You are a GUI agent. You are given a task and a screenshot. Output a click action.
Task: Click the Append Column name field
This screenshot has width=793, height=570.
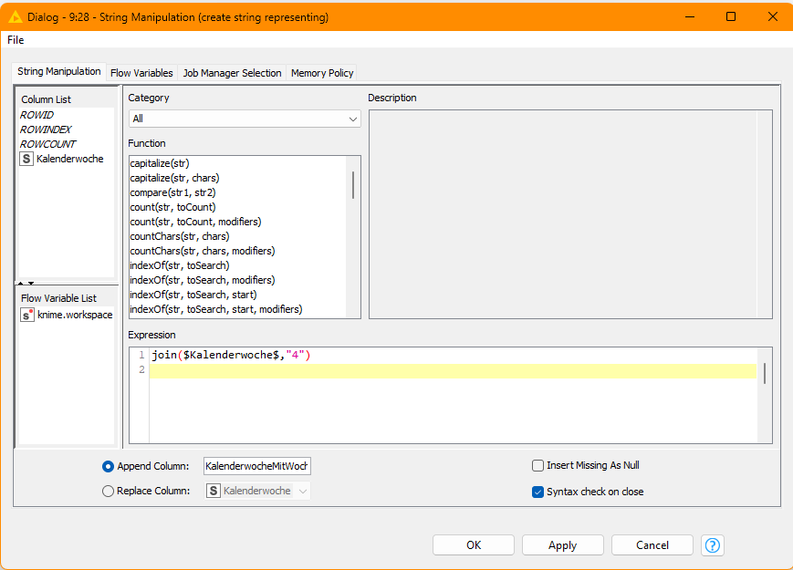(x=257, y=466)
